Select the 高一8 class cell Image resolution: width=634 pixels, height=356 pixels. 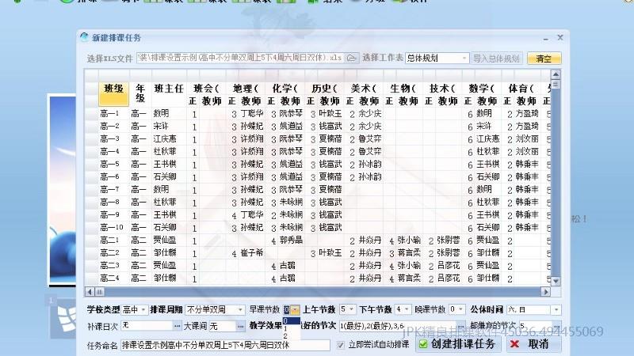click(113, 203)
